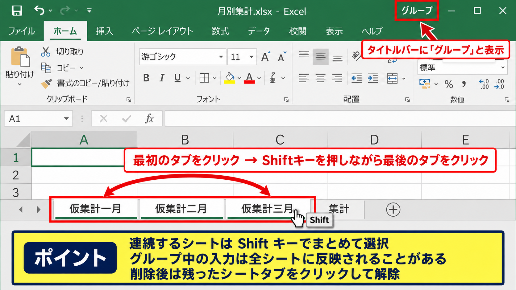The height and width of the screenshot is (290, 516).
Task: Click the Format Painter brush icon
Action: click(x=46, y=83)
